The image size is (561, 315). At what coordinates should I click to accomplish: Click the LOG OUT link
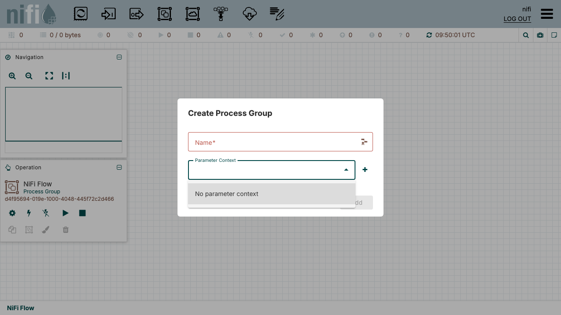click(517, 19)
